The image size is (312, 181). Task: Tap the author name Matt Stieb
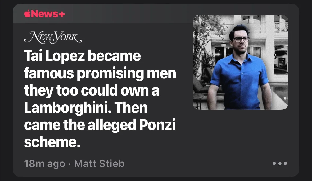(99, 164)
